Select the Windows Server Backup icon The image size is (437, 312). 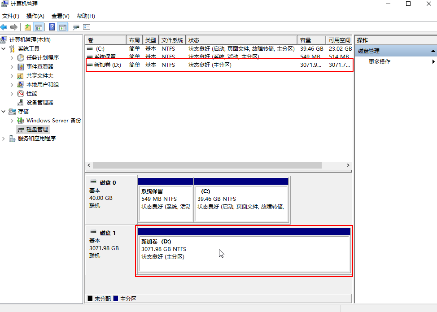click(20, 120)
